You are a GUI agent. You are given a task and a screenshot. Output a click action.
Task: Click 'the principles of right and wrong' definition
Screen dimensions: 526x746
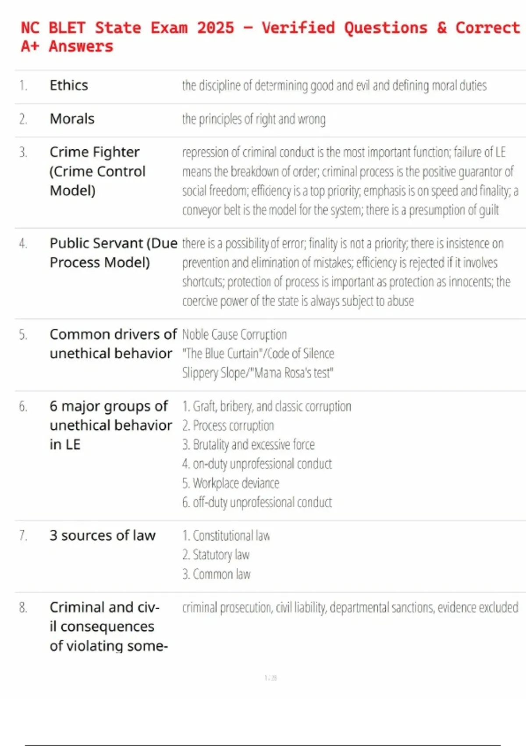tap(254, 119)
